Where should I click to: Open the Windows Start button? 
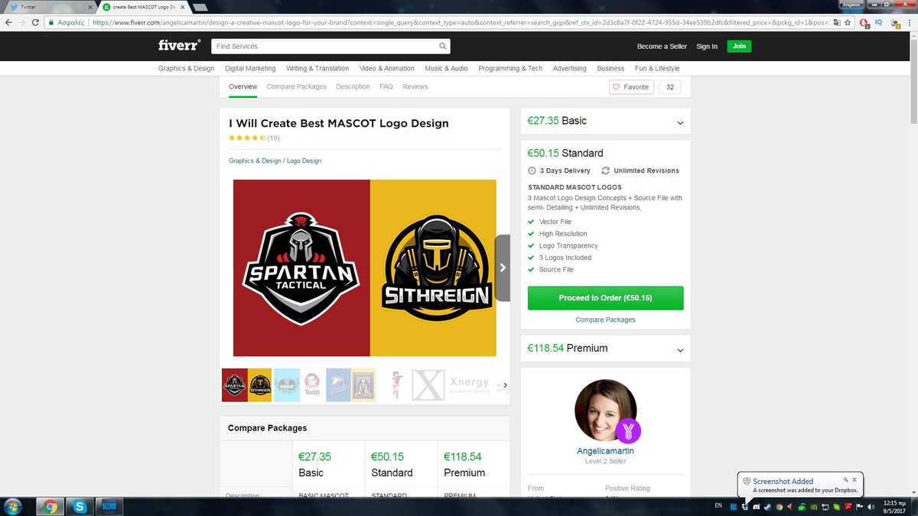[14, 506]
